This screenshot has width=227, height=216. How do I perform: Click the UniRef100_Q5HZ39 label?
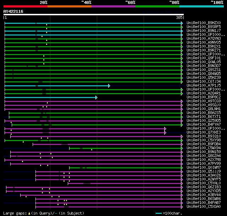coord(204,78)
